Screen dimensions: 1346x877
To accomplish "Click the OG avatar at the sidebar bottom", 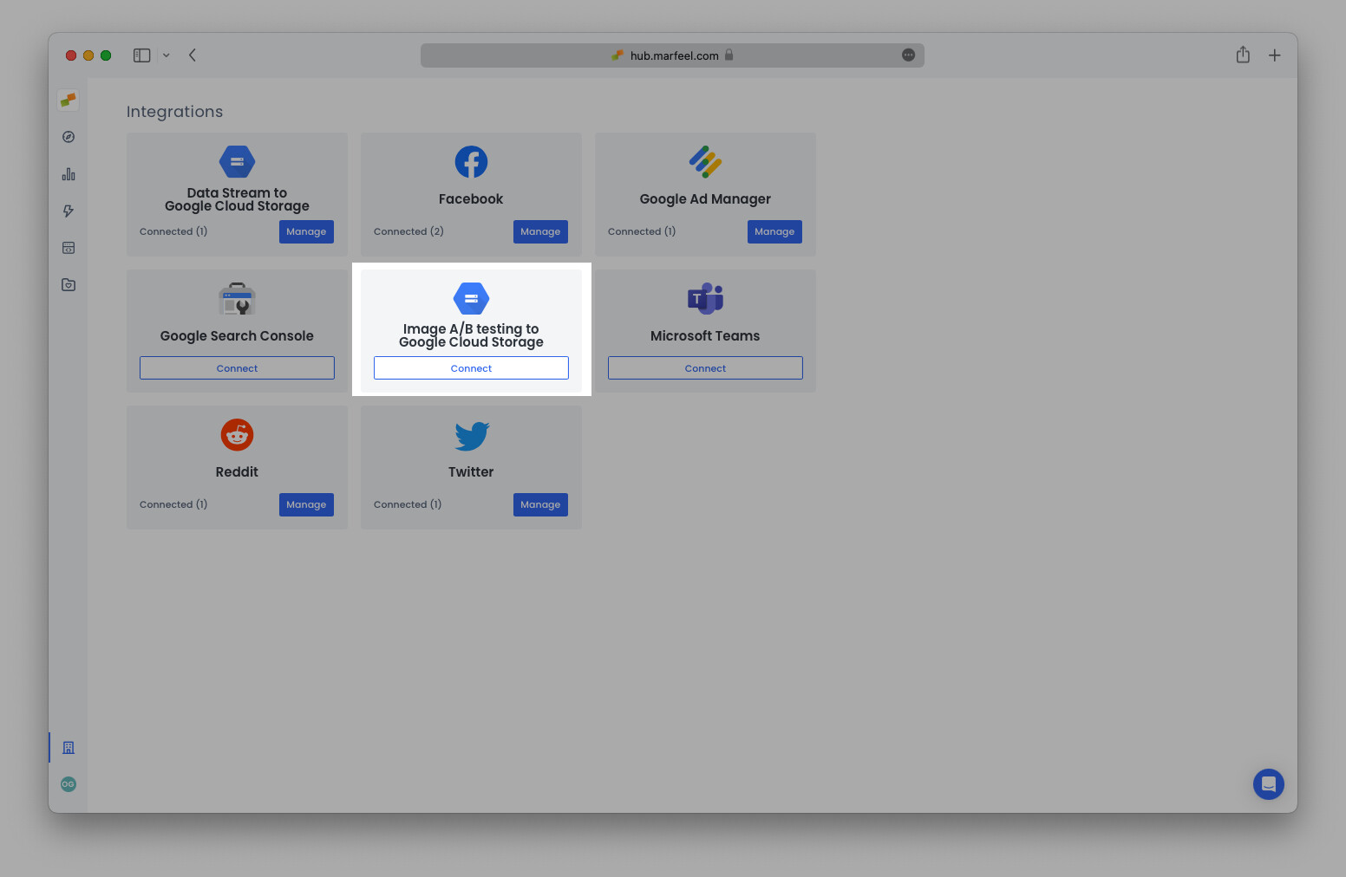I will (x=68, y=783).
